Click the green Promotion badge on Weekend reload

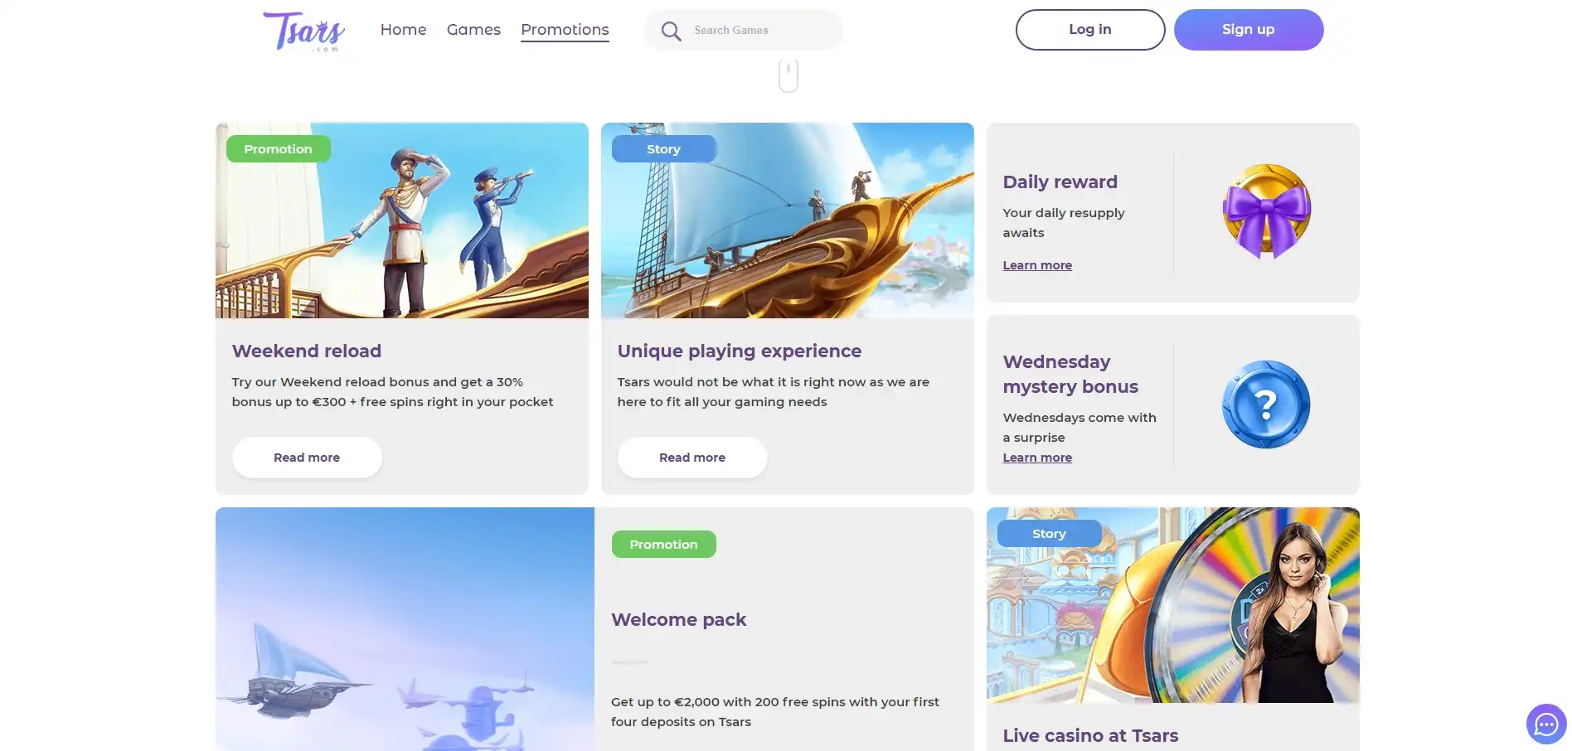(278, 149)
